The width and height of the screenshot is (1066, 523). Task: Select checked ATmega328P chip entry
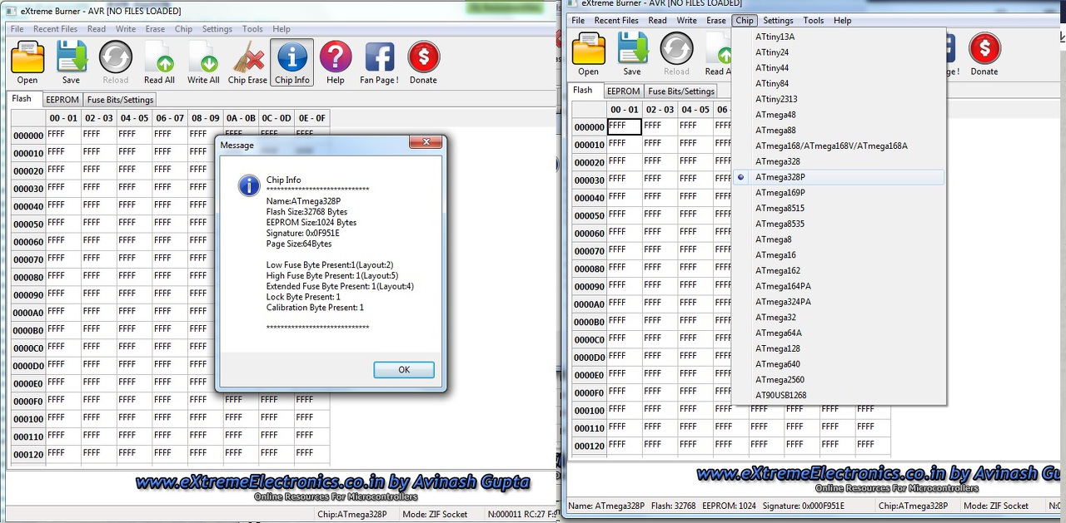(839, 177)
